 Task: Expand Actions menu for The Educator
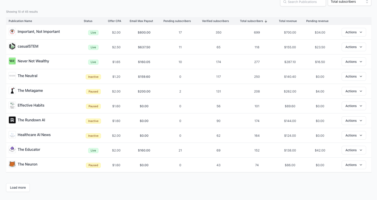click(x=354, y=150)
